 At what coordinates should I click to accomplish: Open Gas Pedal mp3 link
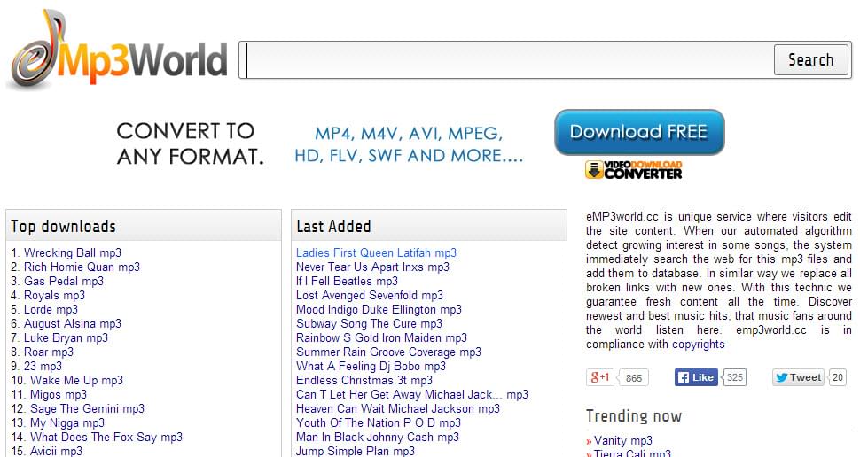64,281
